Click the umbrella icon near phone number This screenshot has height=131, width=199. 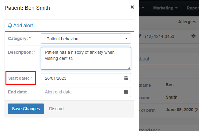tap(193, 36)
